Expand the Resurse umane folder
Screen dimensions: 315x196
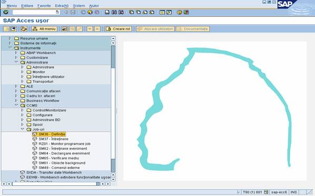(x=10, y=38)
